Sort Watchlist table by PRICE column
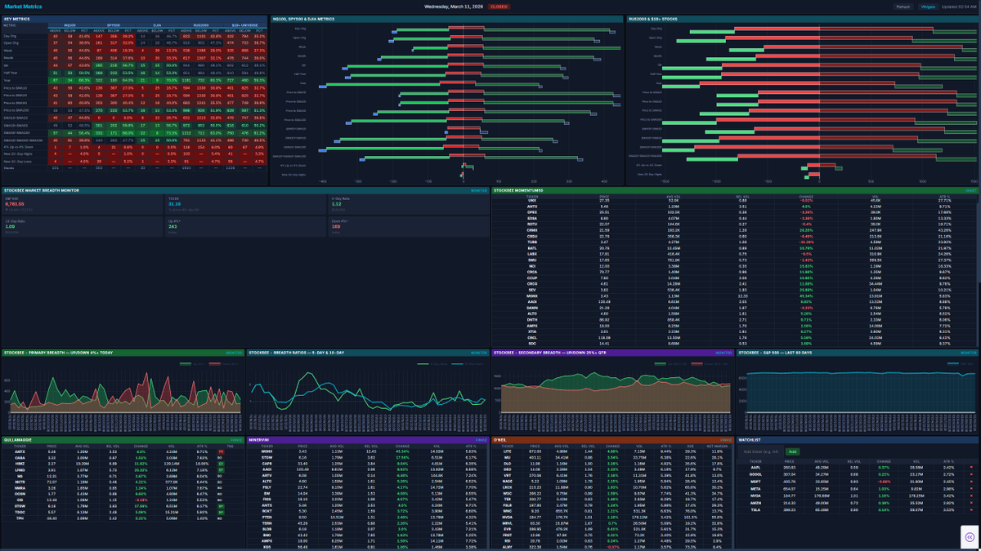The width and height of the screenshot is (981, 551). (789, 461)
